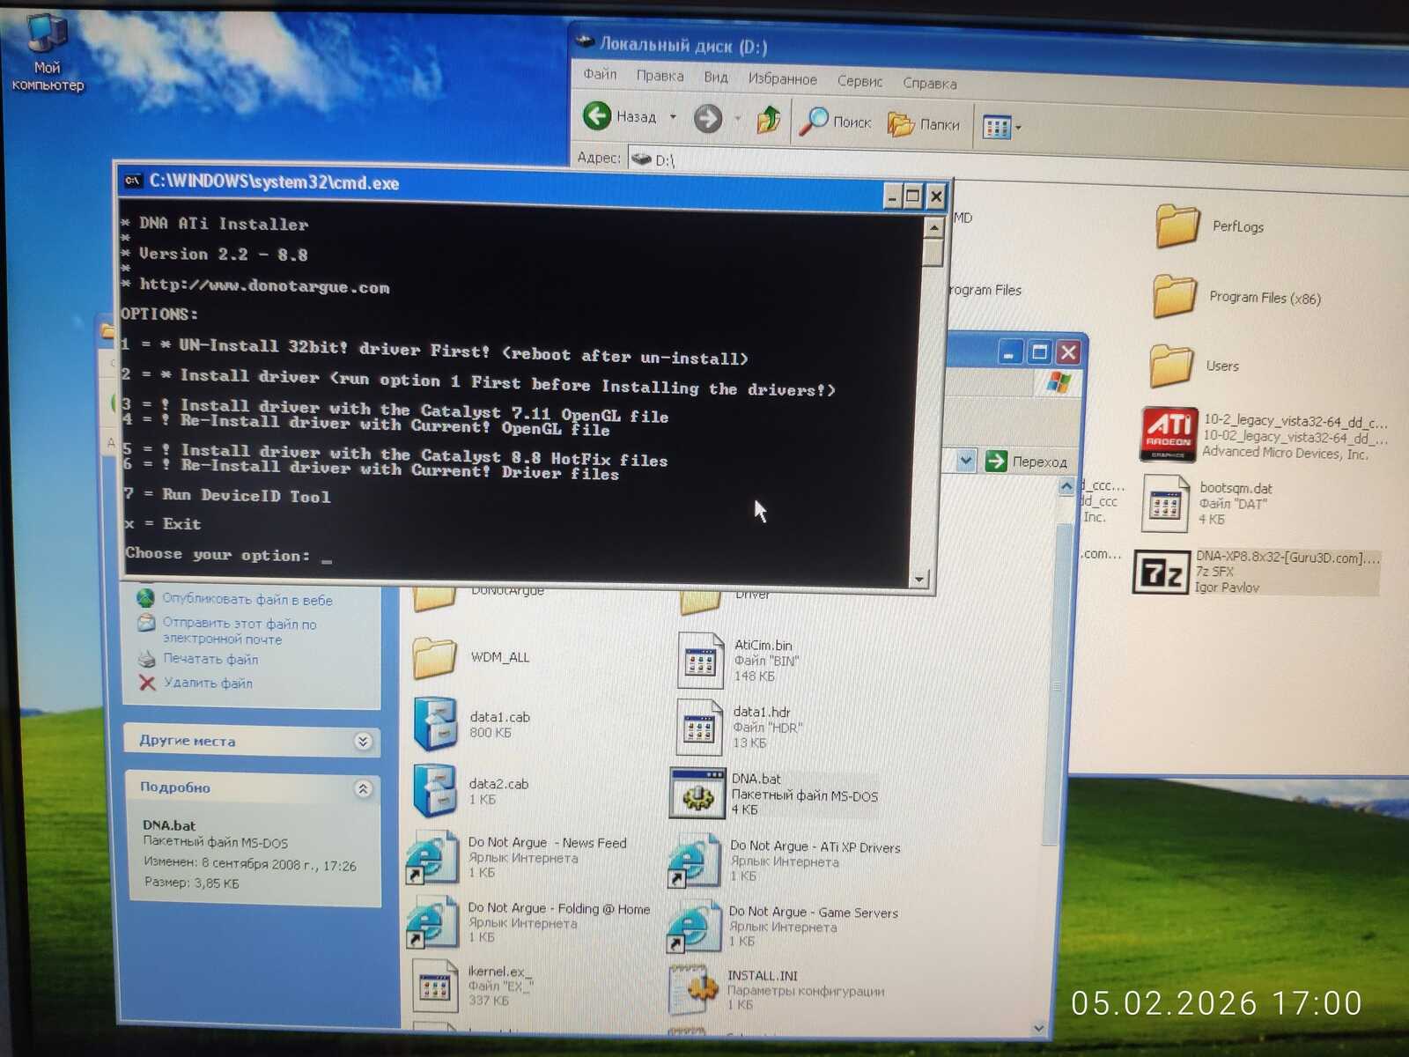This screenshot has width=1409, height=1057.
Task: Select Do Not Argue - Folding @ Home shortcut
Action: pyautogui.click(x=528, y=922)
